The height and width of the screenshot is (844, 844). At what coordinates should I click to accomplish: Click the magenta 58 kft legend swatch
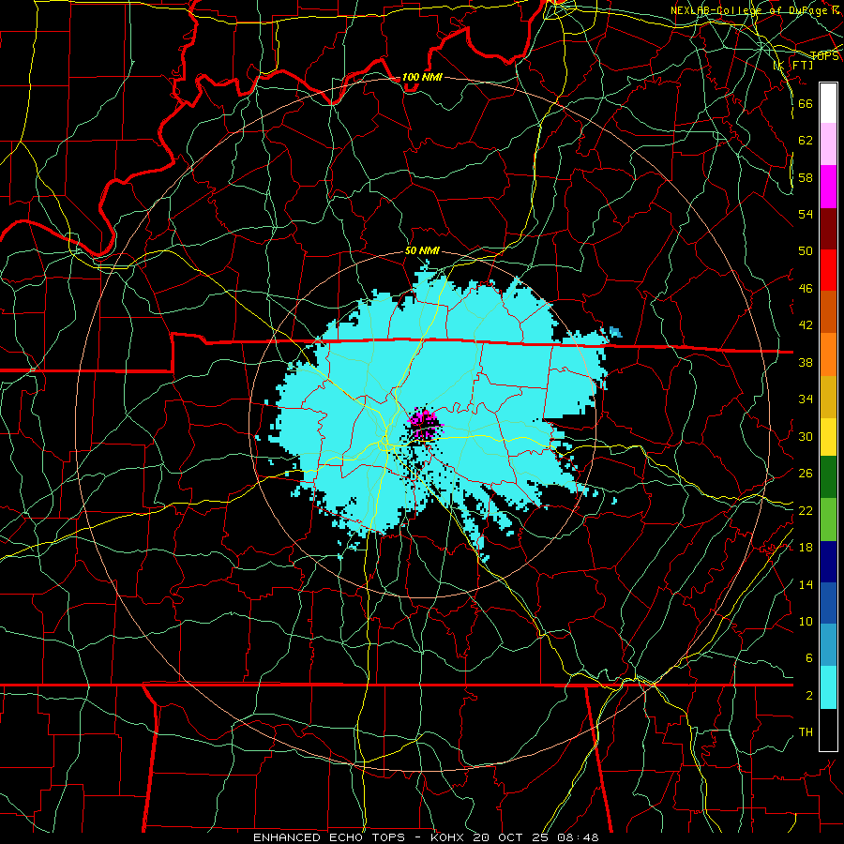tap(828, 187)
